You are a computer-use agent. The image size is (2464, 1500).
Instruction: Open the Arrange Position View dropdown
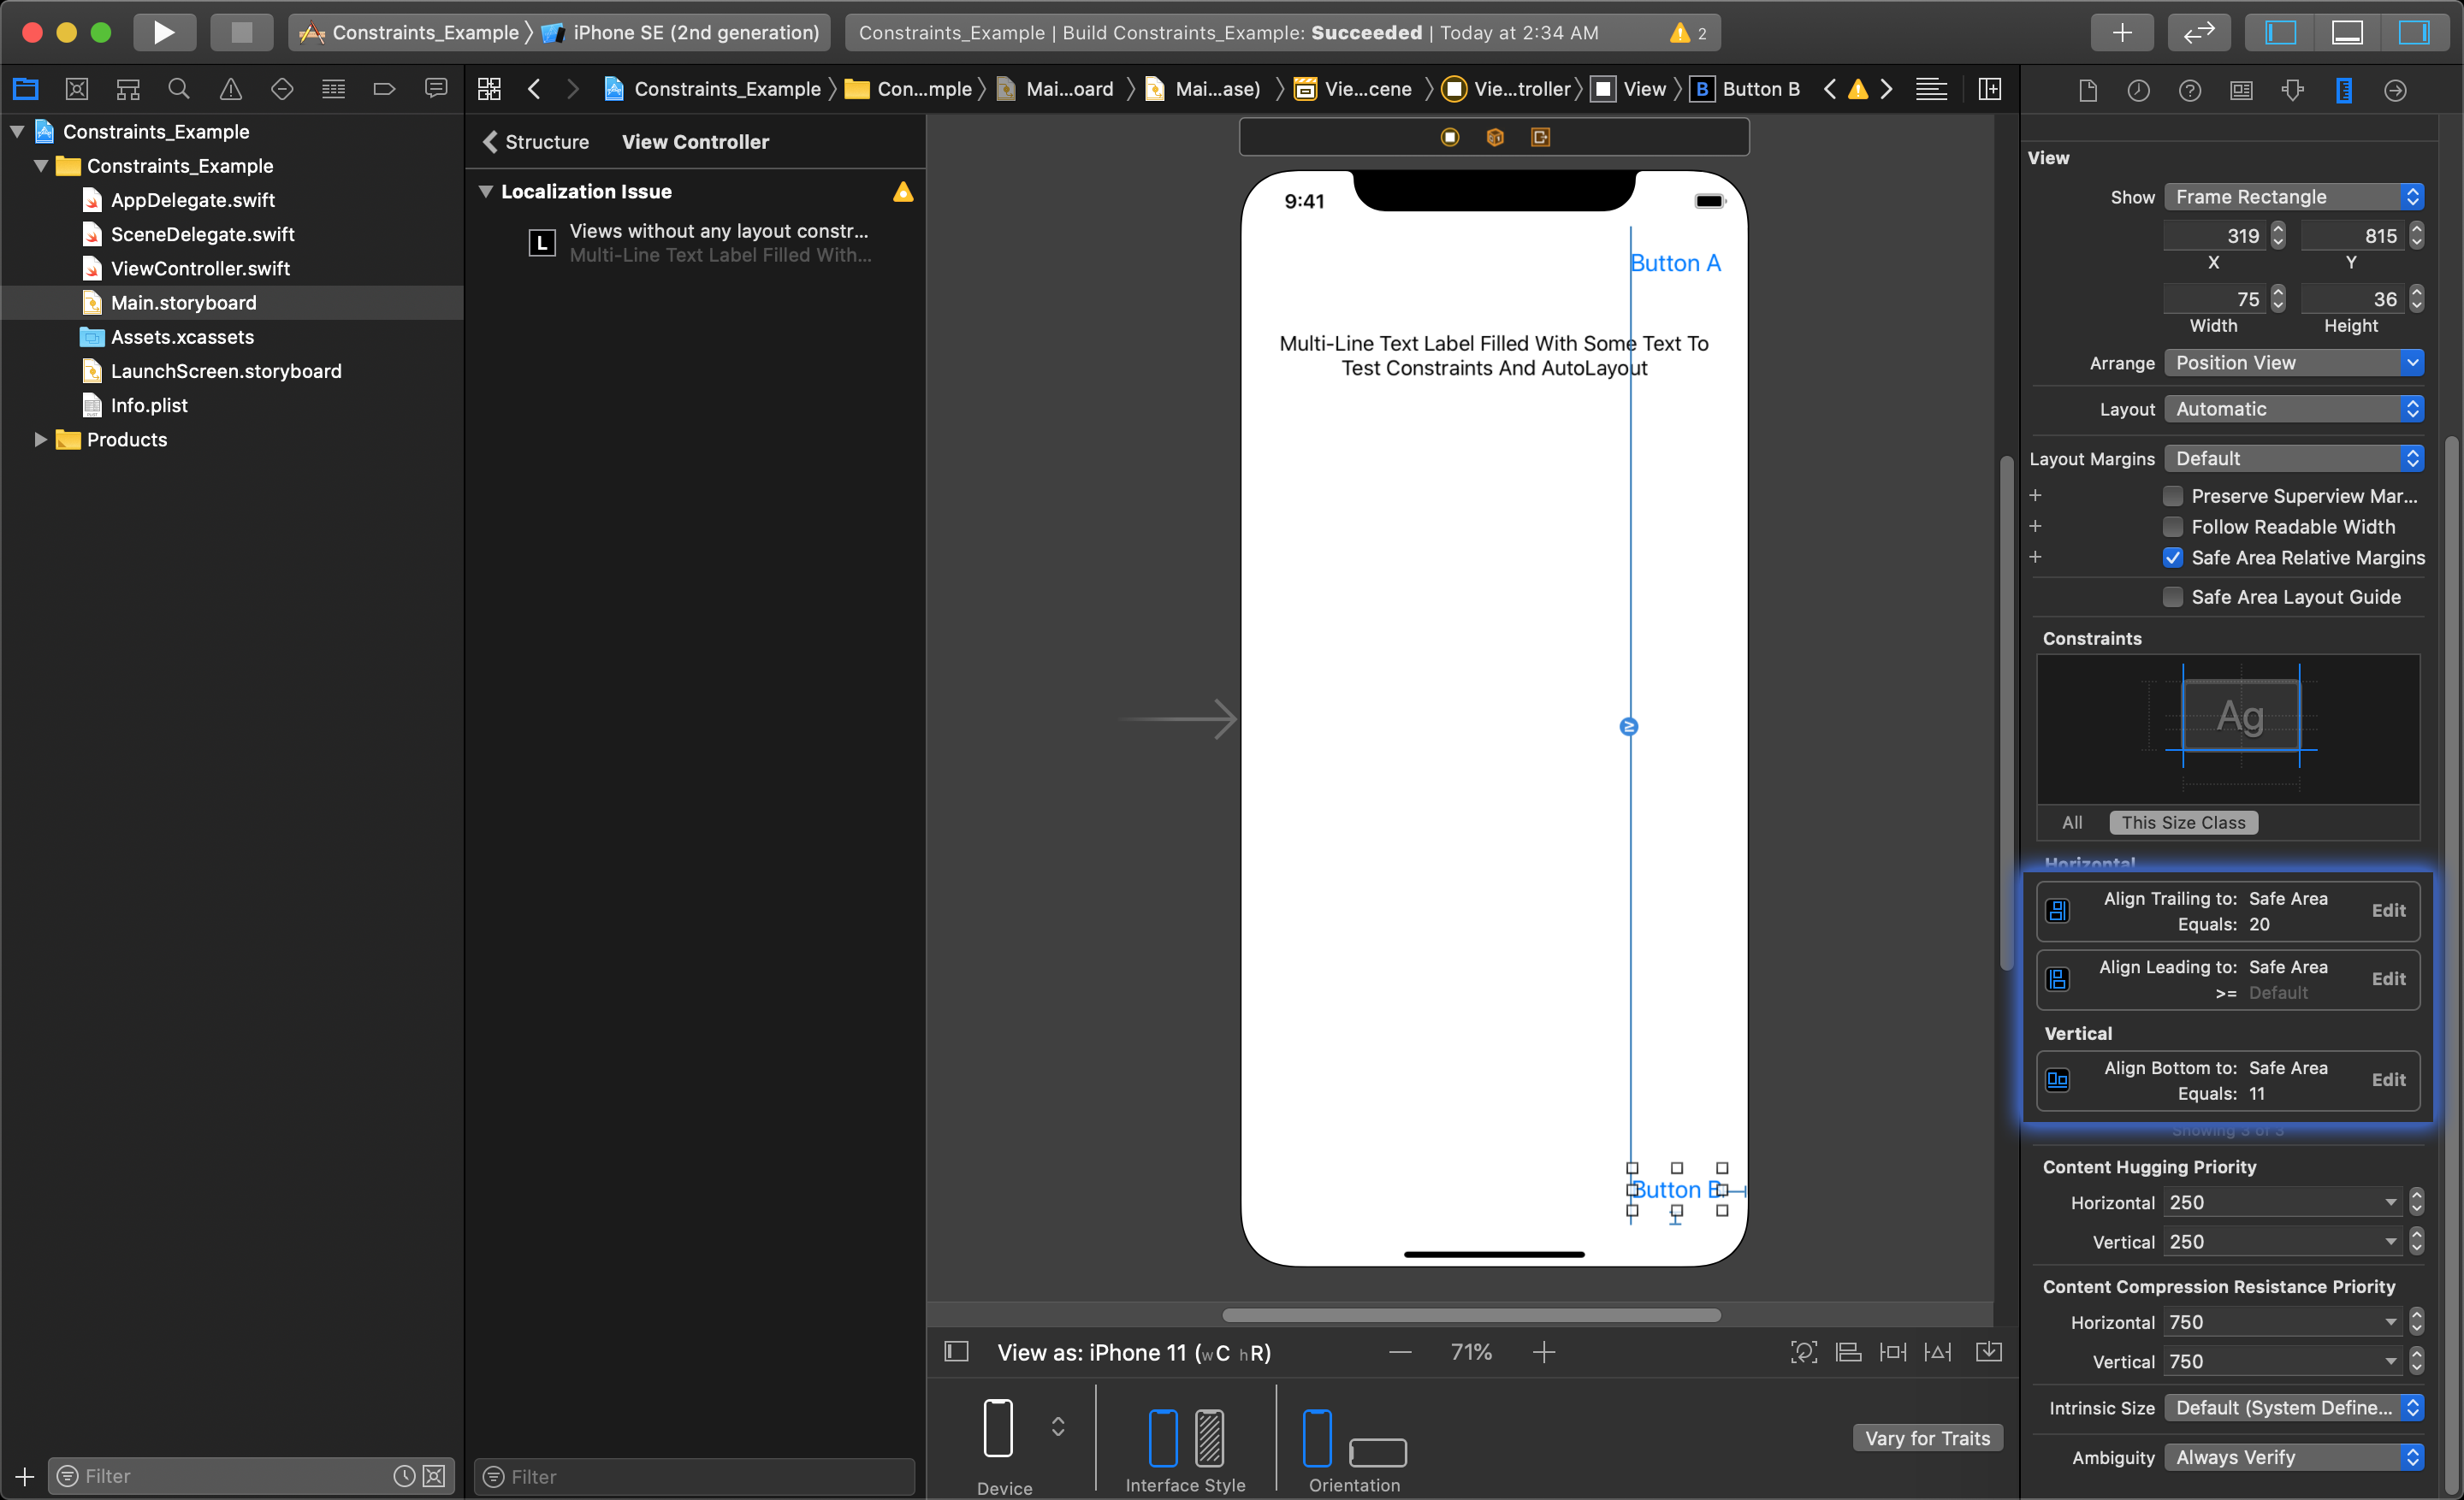tap(2297, 363)
